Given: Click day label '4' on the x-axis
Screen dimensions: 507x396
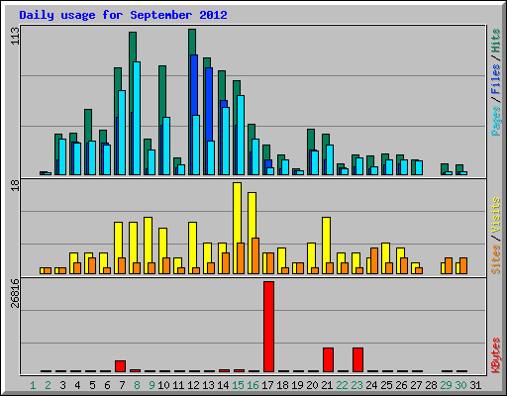Looking at the screenshot, I should (x=77, y=385).
